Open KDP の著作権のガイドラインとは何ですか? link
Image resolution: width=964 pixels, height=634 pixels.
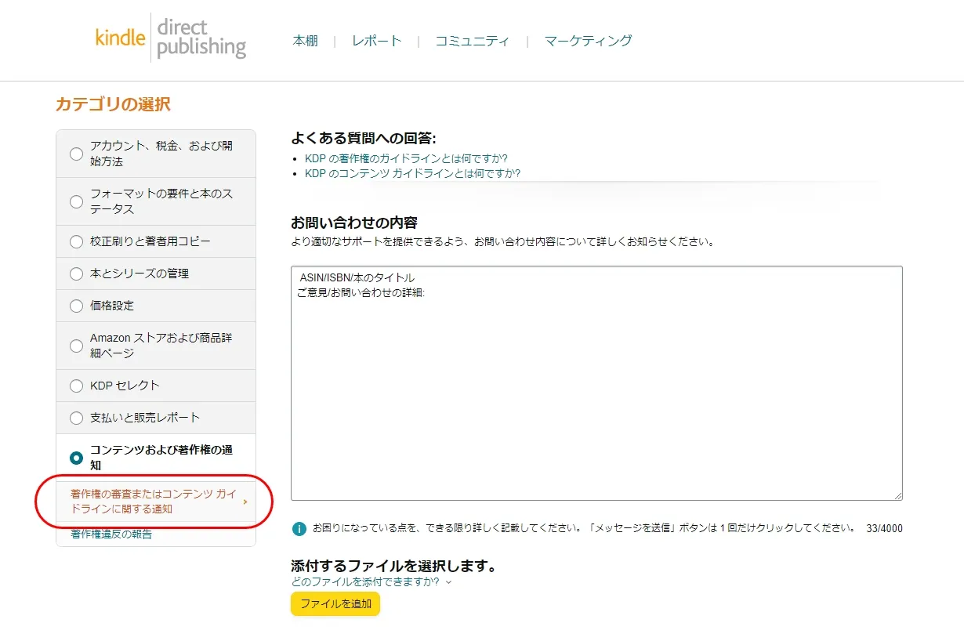(x=406, y=158)
